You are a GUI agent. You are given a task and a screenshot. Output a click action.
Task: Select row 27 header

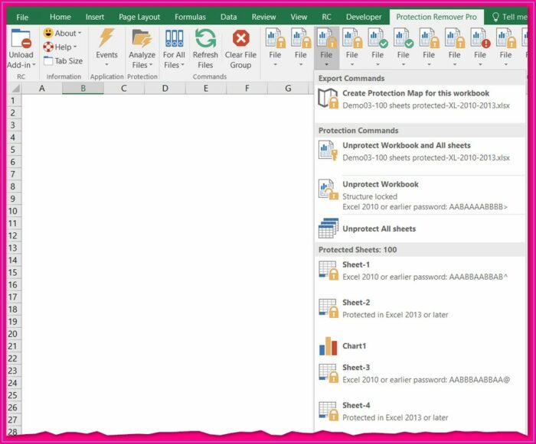click(x=13, y=420)
